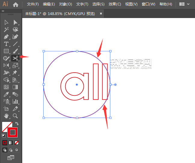Select the Shaper tool
This screenshot has height=163, width=195.
coord(6,58)
